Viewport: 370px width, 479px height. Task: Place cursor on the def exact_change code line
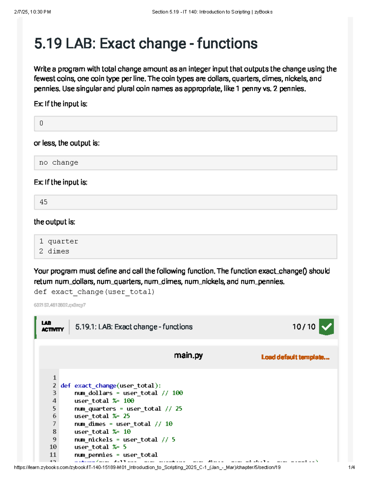[x=111, y=386]
